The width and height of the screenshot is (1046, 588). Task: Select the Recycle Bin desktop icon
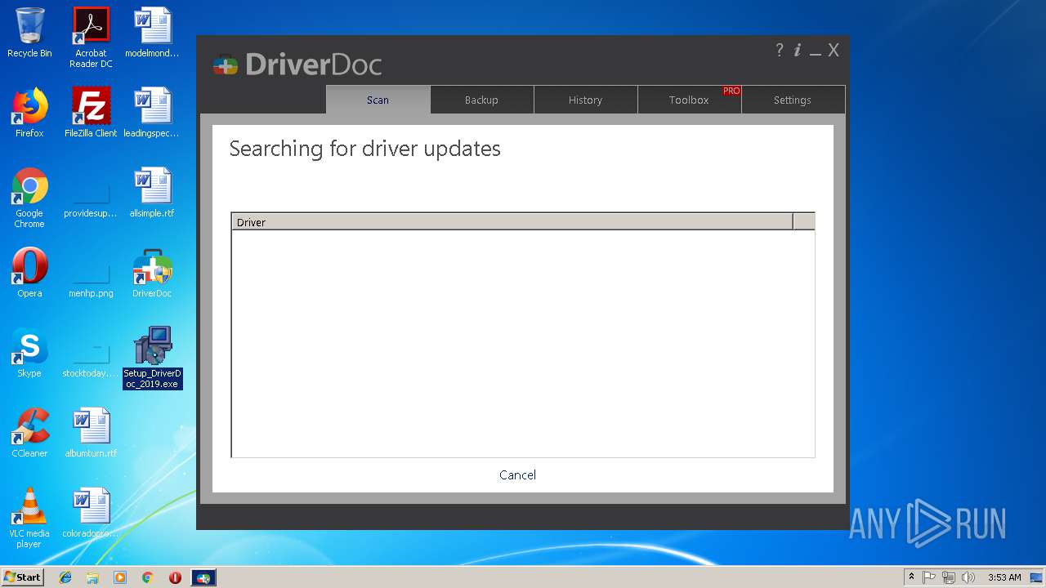(x=29, y=33)
